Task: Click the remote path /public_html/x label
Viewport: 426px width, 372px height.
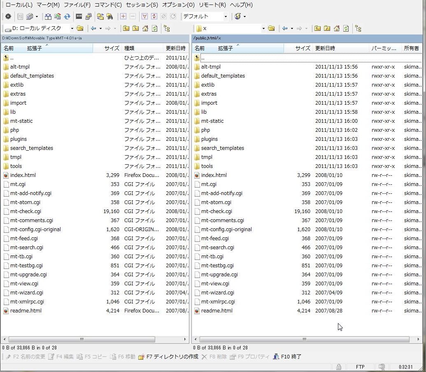Action: coord(207,38)
